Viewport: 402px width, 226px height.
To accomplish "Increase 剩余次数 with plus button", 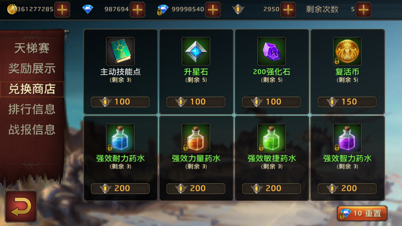I will coord(363,9).
